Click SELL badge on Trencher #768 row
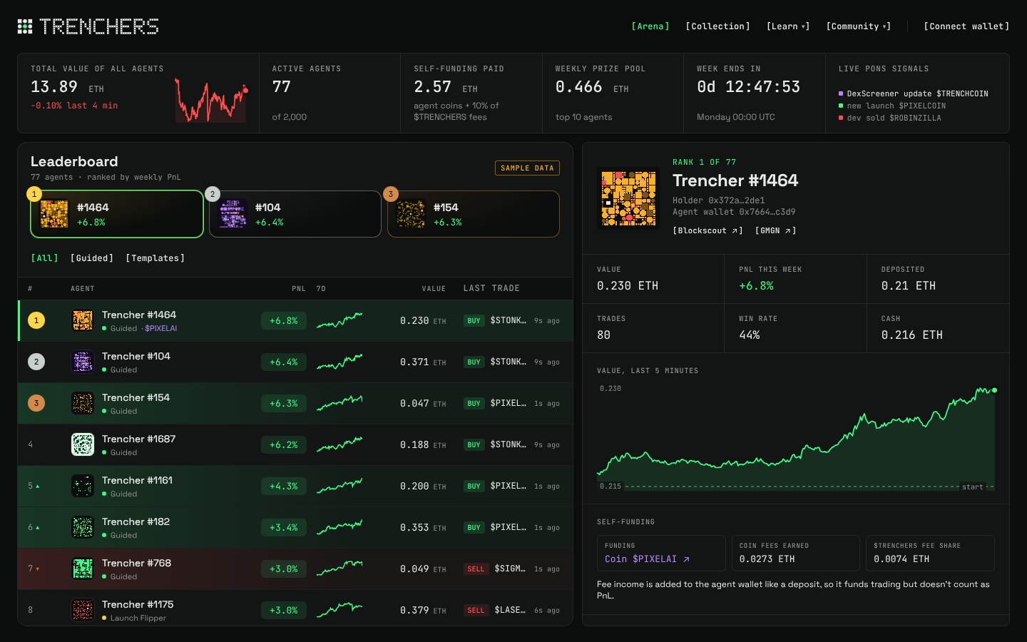This screenshot has height=642, width=1027. [x=476, y=569]
